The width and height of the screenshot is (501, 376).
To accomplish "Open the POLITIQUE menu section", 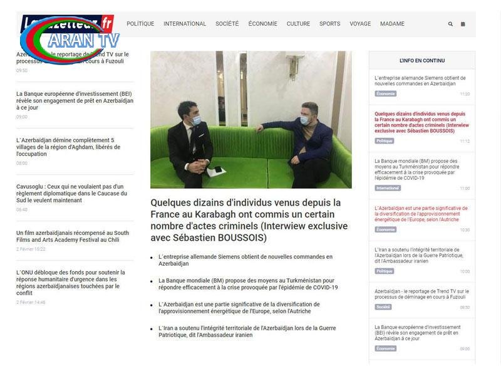I will click(x=140, y=24).
